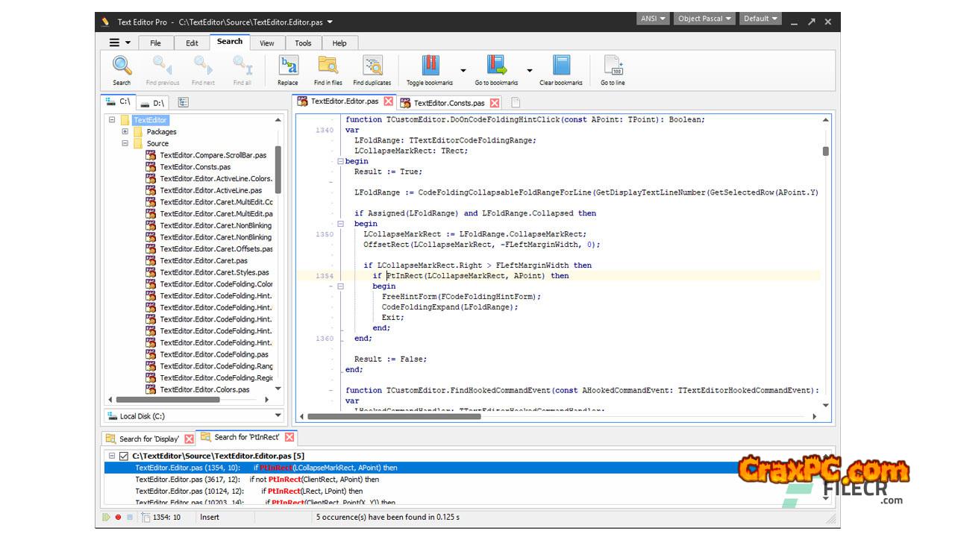The image size is (955, 537).
Task: Click the Go to bookmarks icon
Action: [x=496, y=66]
